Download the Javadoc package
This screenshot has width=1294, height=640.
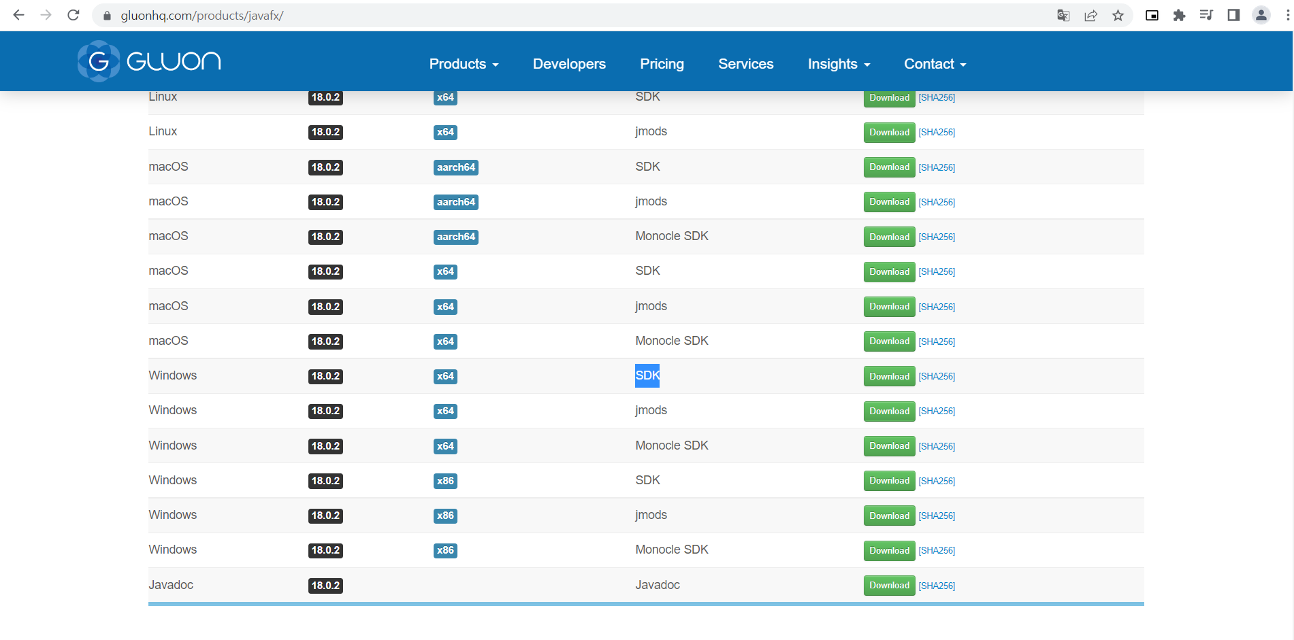pos(889,586)
